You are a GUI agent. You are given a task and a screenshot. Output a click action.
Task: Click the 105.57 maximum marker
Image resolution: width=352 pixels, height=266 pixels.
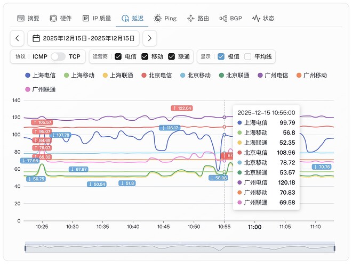click(x=42, y=122)
